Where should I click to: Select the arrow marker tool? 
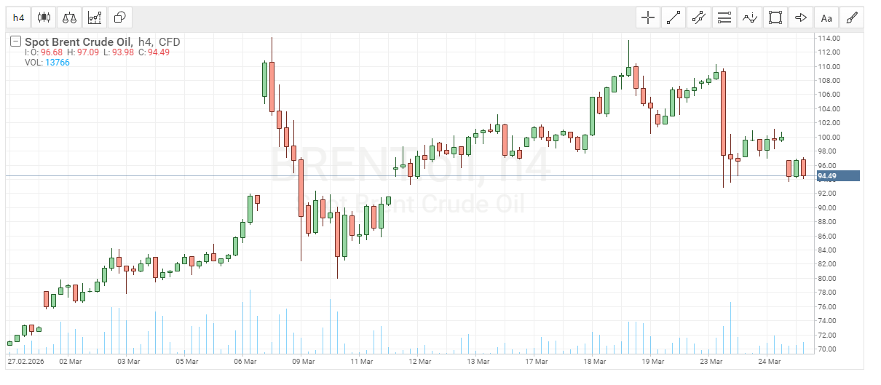801,17
